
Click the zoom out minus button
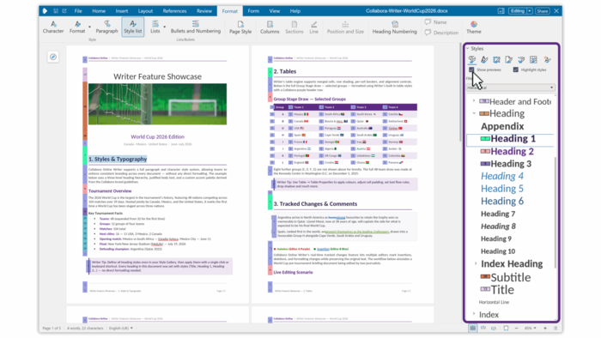(x=516, y=328)
